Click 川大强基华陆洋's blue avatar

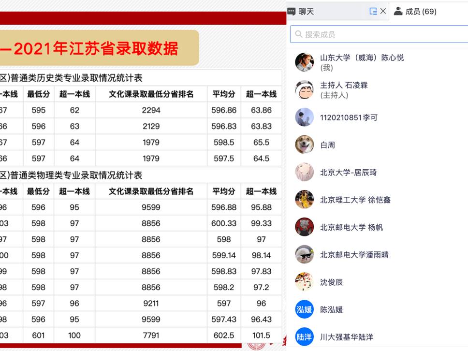[x=304, y=336]
